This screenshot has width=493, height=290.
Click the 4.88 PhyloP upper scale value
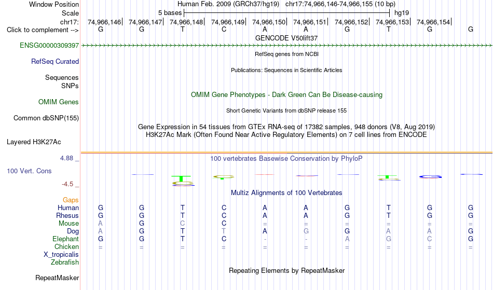(x=66, y=158)
